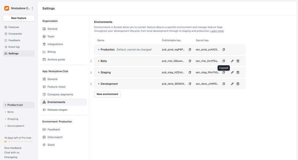The height and width of the screenshot is (160, 298).
Task: Copy the Production publishable key
Action: (x=190, y=50)
